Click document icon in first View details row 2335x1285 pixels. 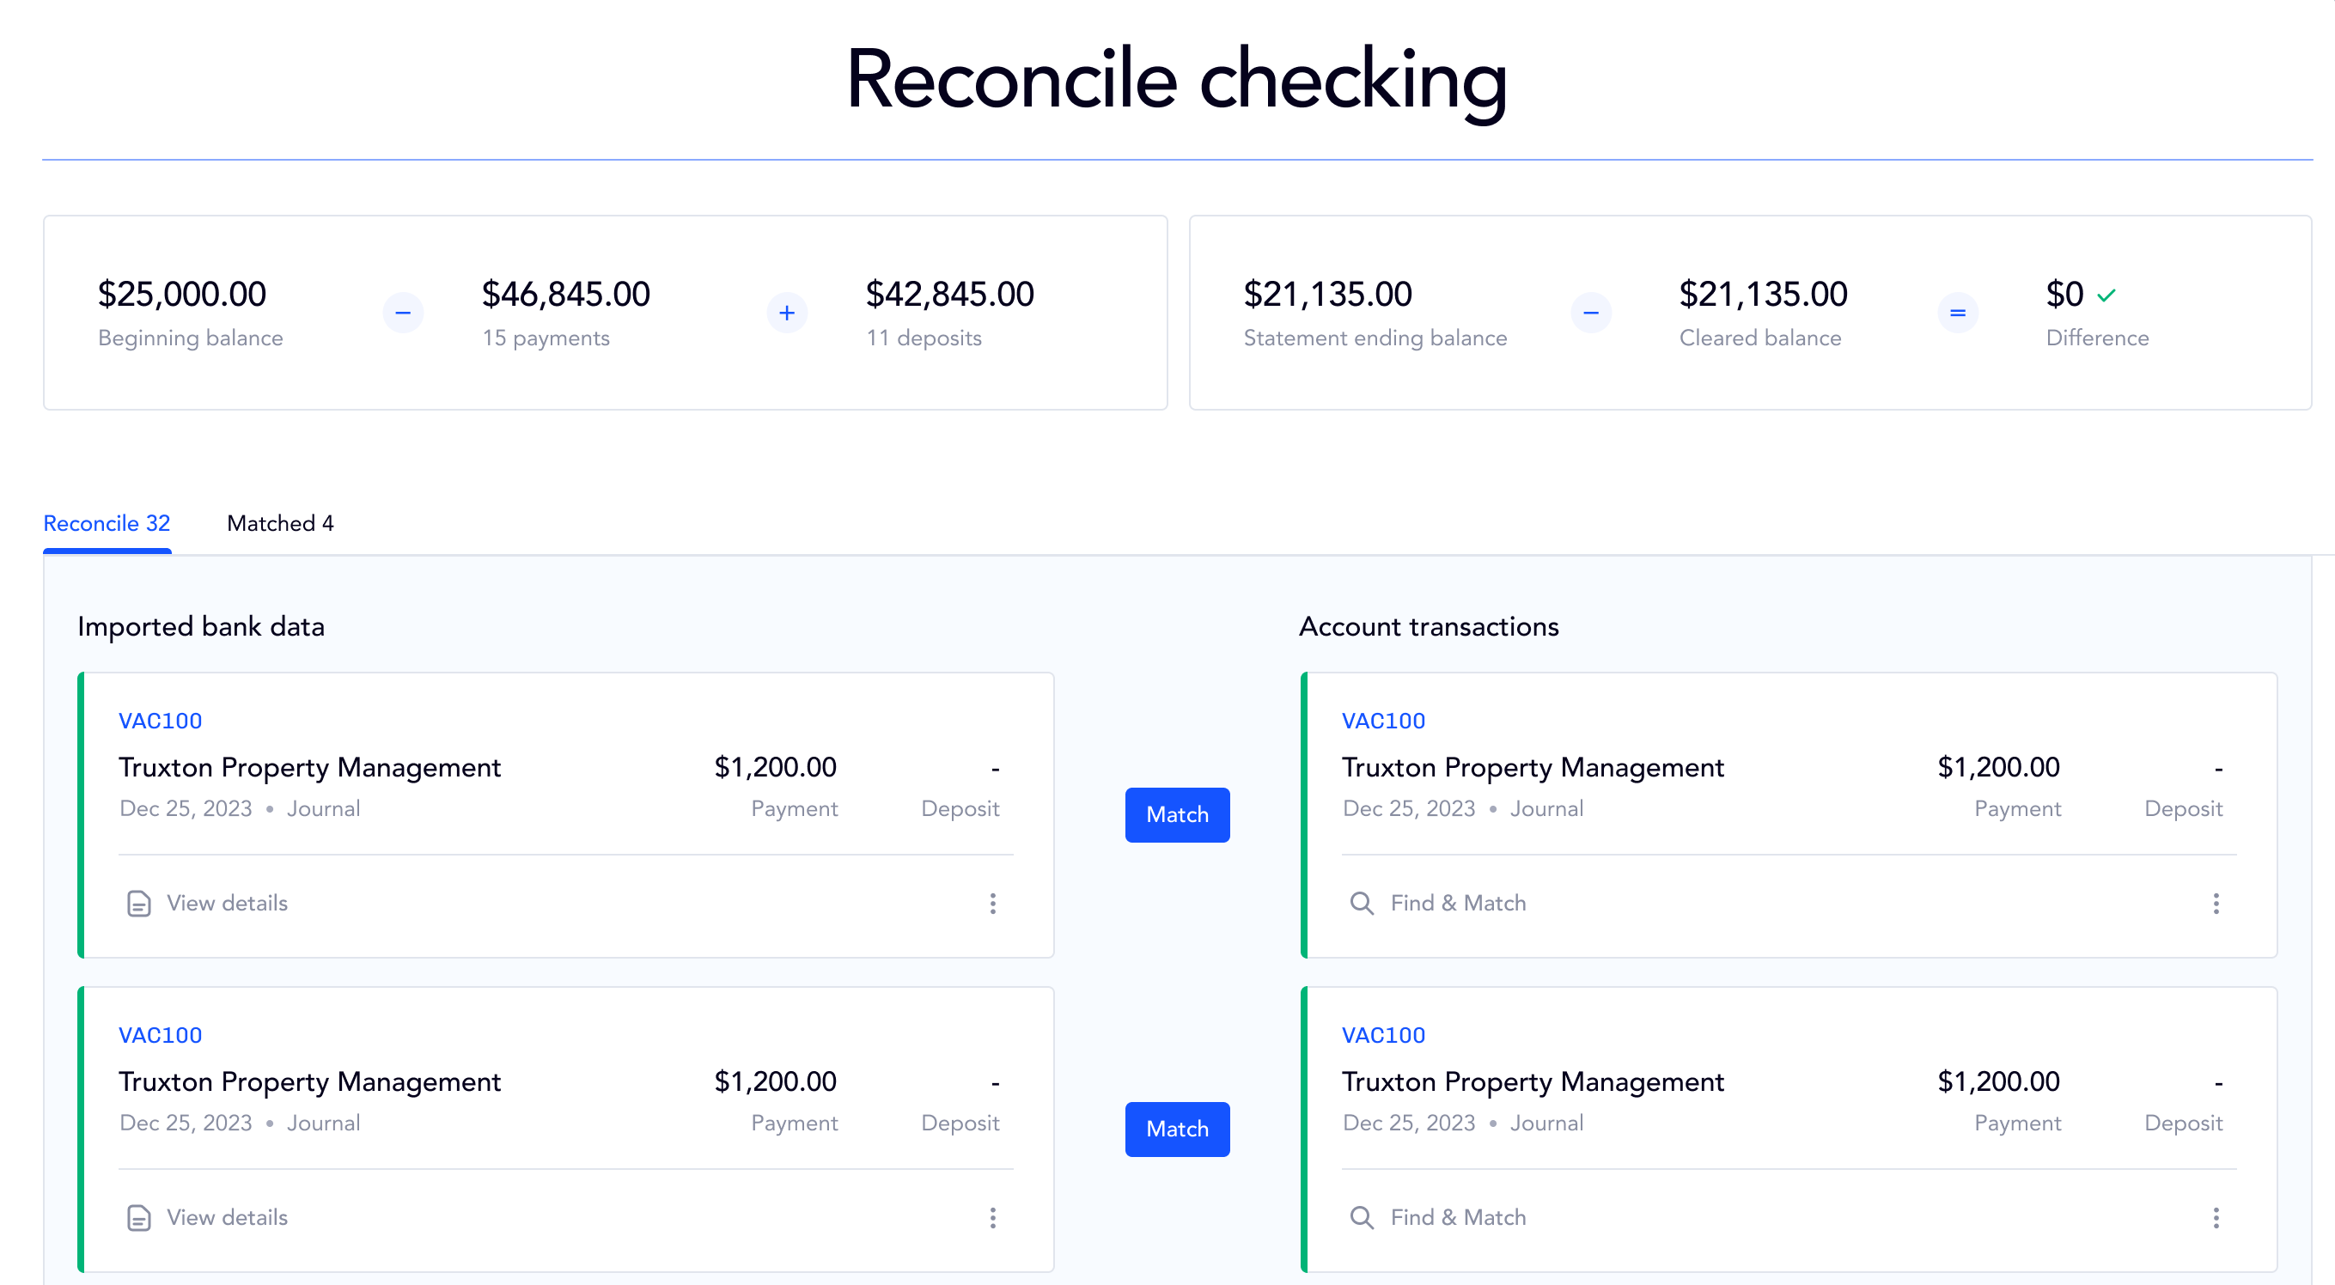click(x=138, y=904)
